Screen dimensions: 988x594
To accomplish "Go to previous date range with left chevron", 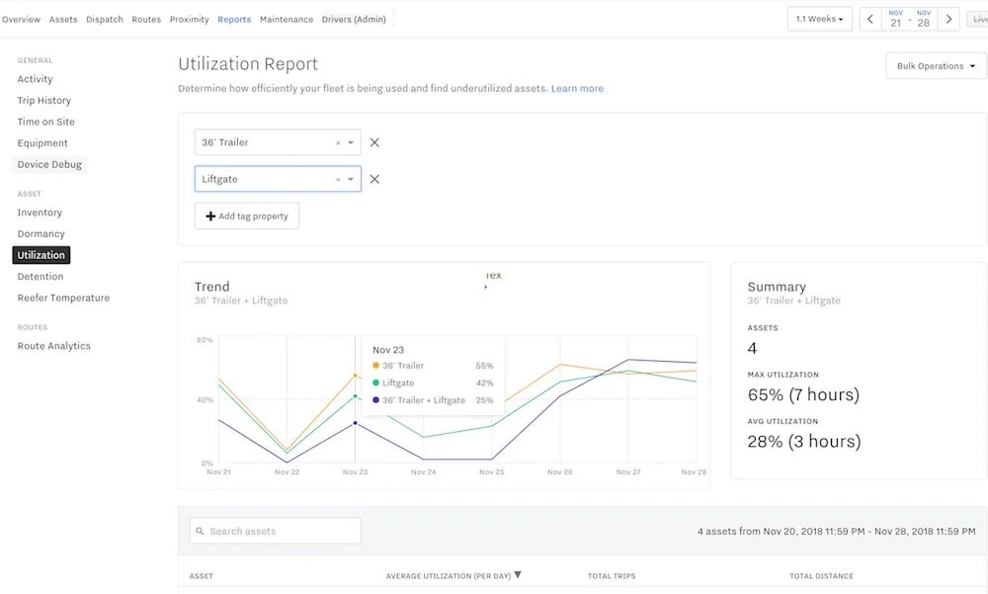I will (869, 18).
